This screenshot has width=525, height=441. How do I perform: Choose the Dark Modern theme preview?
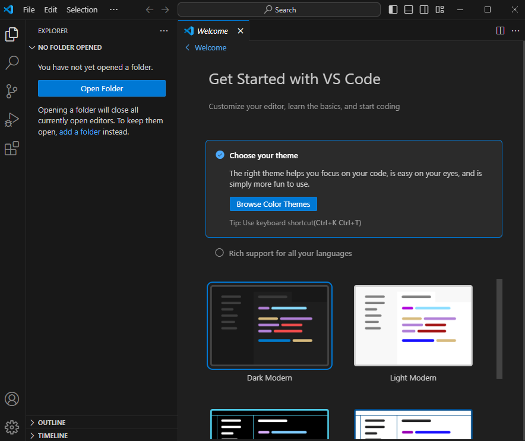270,326
